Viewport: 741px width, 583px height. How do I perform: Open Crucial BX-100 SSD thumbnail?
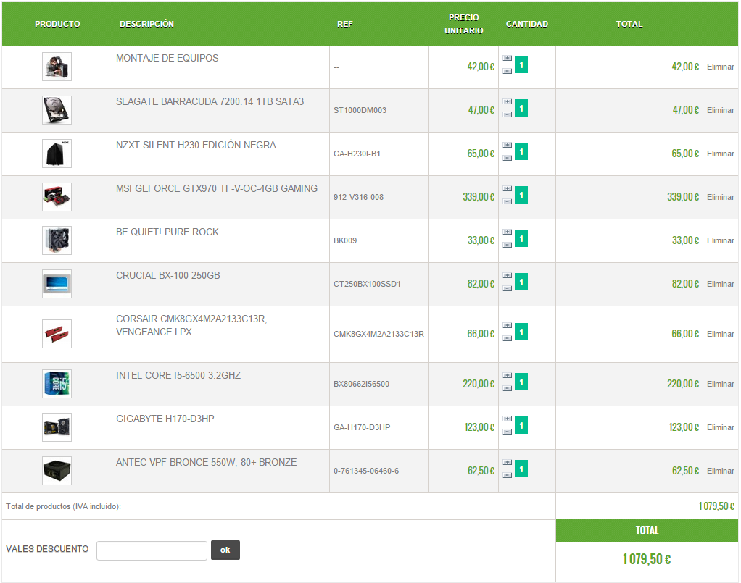57,284
